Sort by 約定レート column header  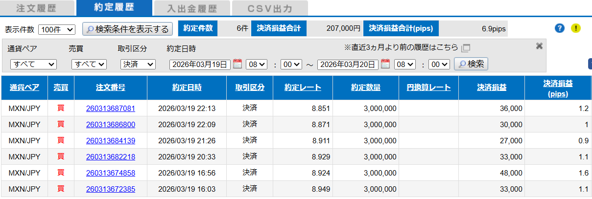click(303, 88)
